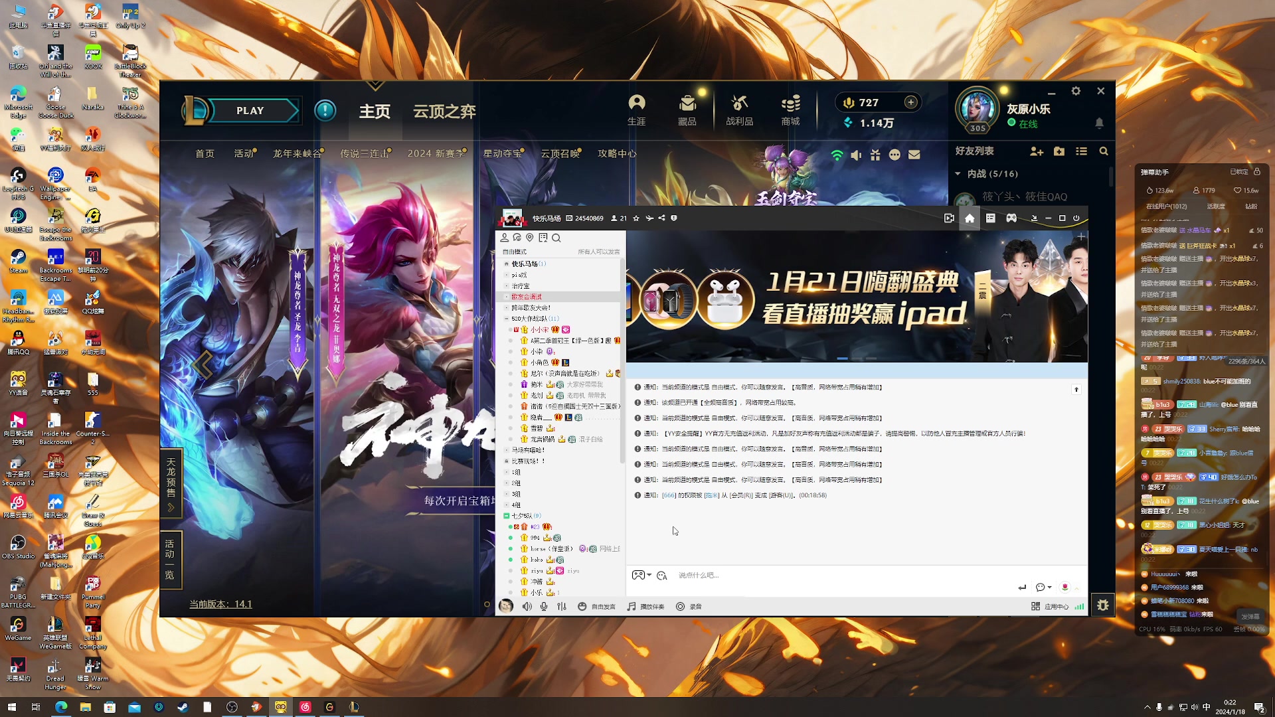The height and width of the screenshot is (717, 1275).
Task: Open the 星动夺宝 sub-tab
Action: pyautogui.click(x=502, y=154)
